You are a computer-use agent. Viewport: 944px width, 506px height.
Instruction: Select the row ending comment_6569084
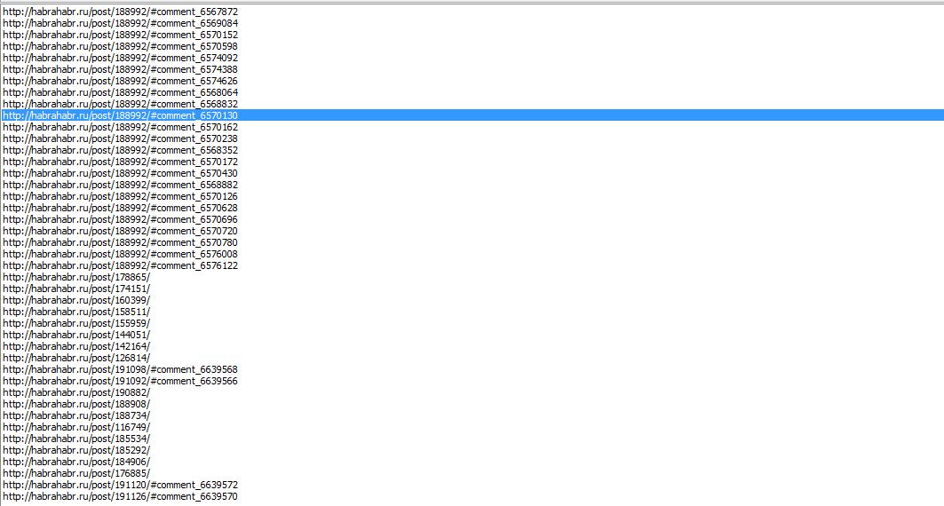pos(121,23)
